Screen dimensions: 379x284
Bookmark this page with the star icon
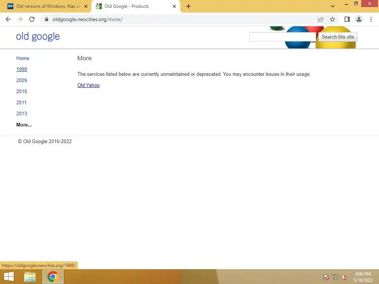point(332,19)
